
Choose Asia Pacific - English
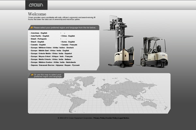(x=40, y=36)
